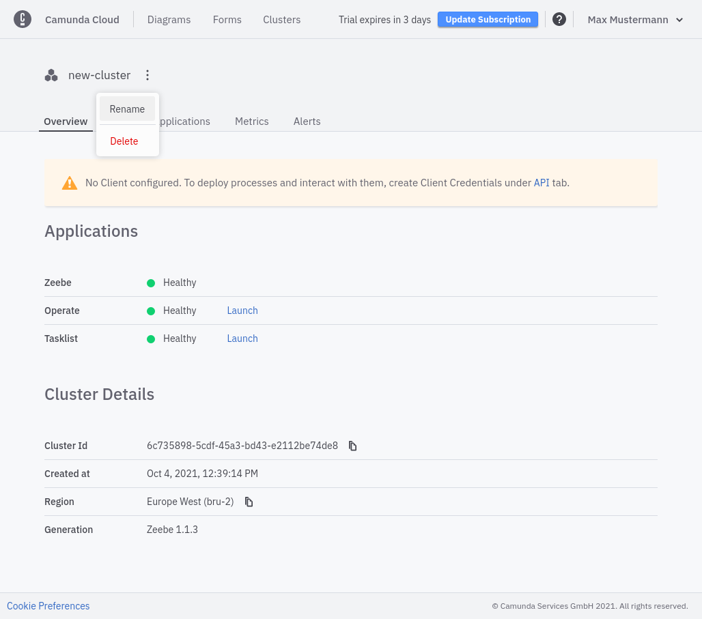Switch to the Metrics tab
Screen dimensions: 702x619
[252, 121]
